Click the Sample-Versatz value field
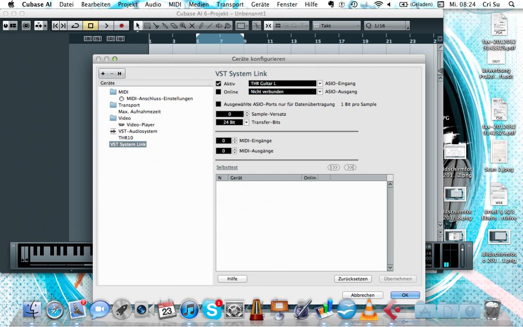The width and height of the screenshot is (523, 327). [230, 114]
